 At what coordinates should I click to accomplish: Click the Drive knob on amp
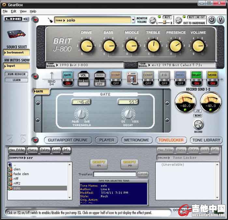click(87, 46)
